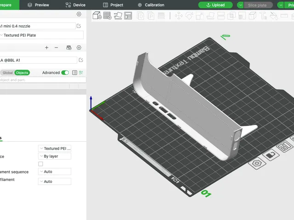Switch process view to Objects
The width and height of the screenshot is (294, 220).
[x=22, y=73]
